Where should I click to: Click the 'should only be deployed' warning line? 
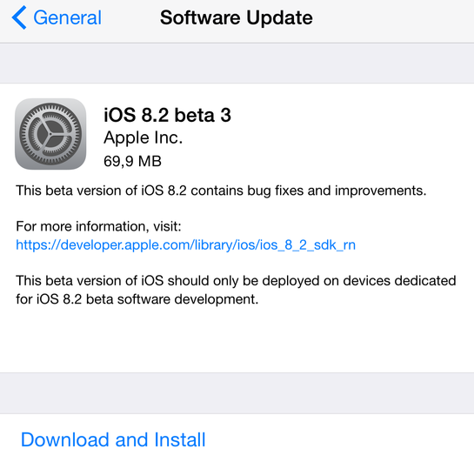[236, 280]
